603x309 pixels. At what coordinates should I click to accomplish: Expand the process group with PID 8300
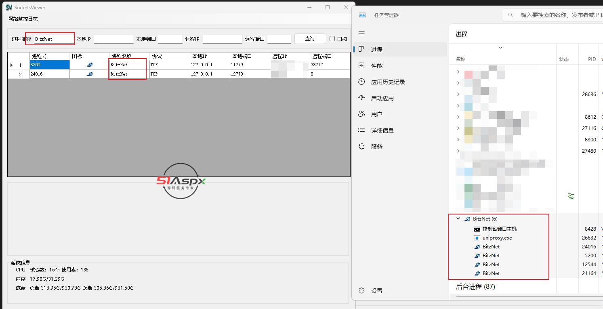coord(458,139)
